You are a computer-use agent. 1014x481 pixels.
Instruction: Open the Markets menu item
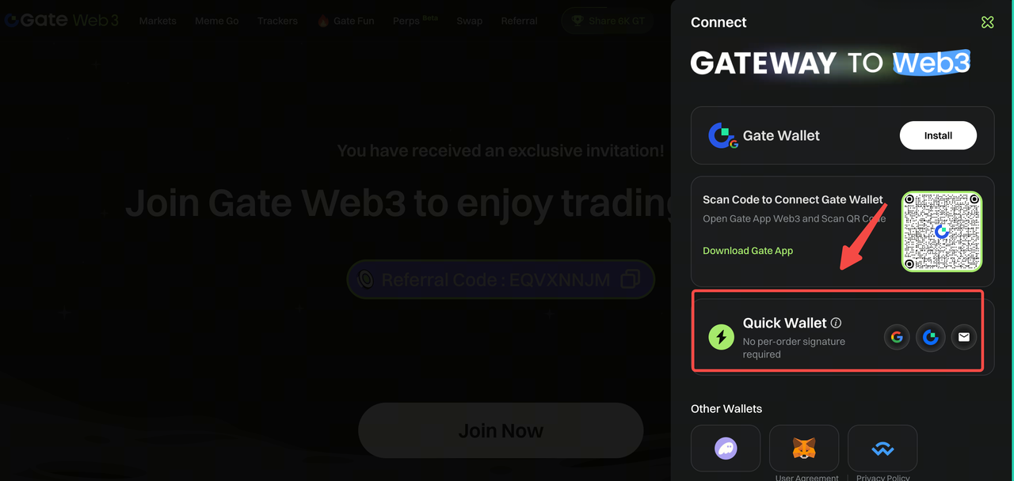pos(158,21)
